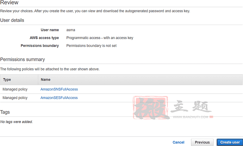The image size is (243, 146).
Task: Open the AmazonSNSFullAccess policy link
Action: pos(59,89)
